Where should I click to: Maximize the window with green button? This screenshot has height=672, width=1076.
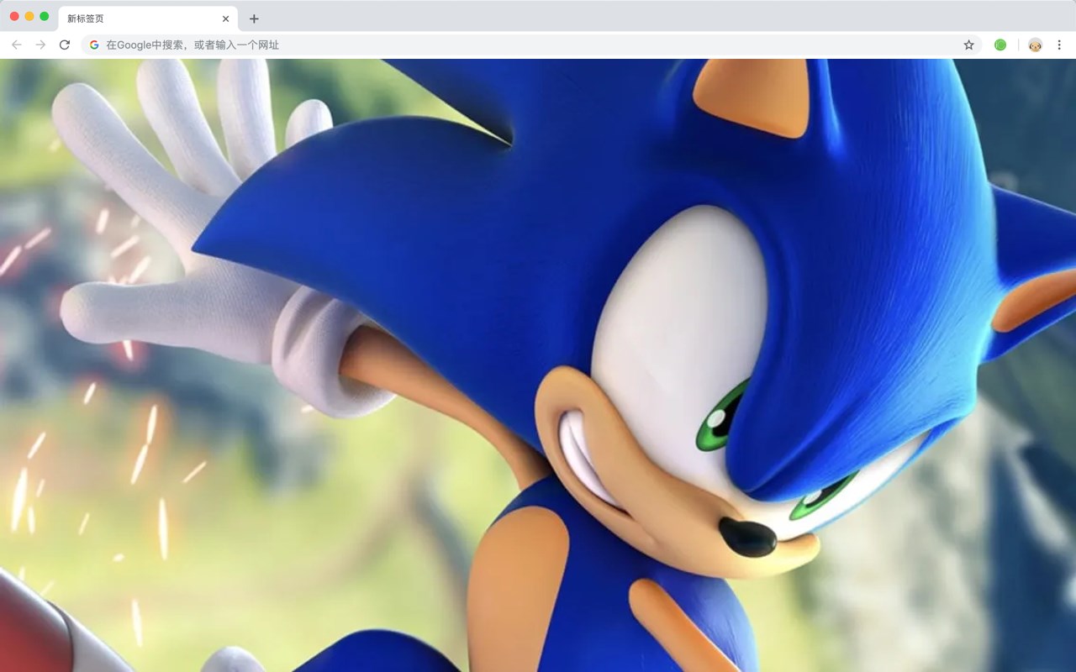coord(45,17)
